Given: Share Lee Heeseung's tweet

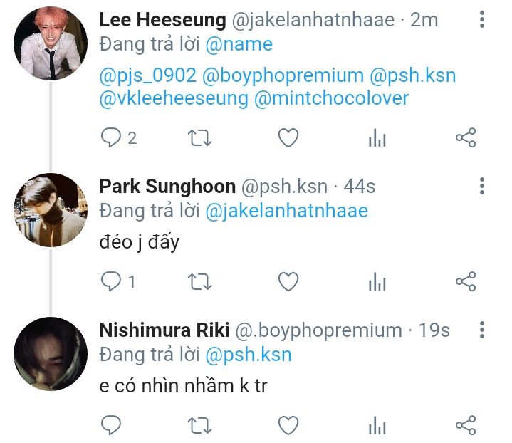Looking at the screenshot, I should pos(465,137).
